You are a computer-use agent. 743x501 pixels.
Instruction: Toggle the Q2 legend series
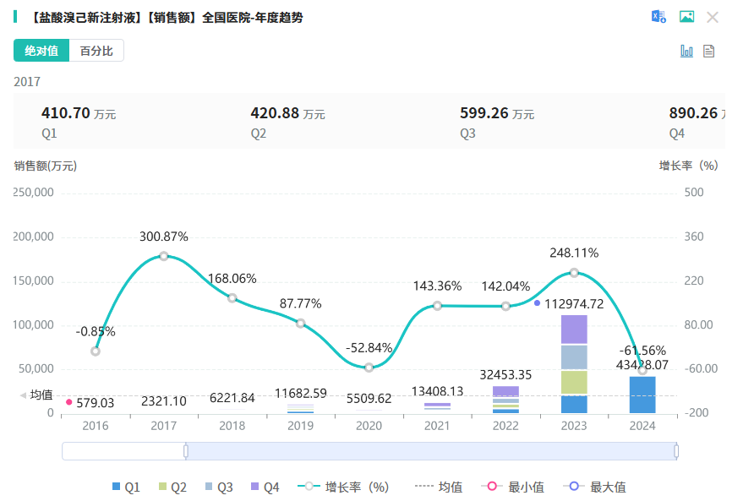[x=172, y=487]
